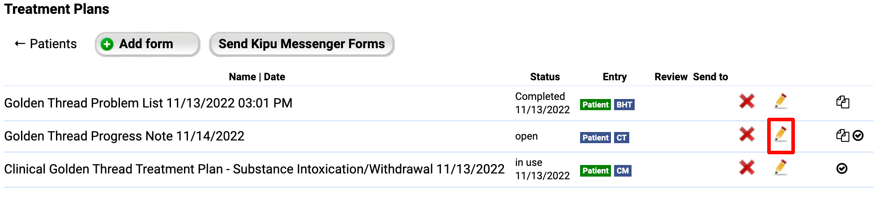
Task: Edit Clinical Golden Thread Treatment Plan pencil
Action: click(781, 168)
